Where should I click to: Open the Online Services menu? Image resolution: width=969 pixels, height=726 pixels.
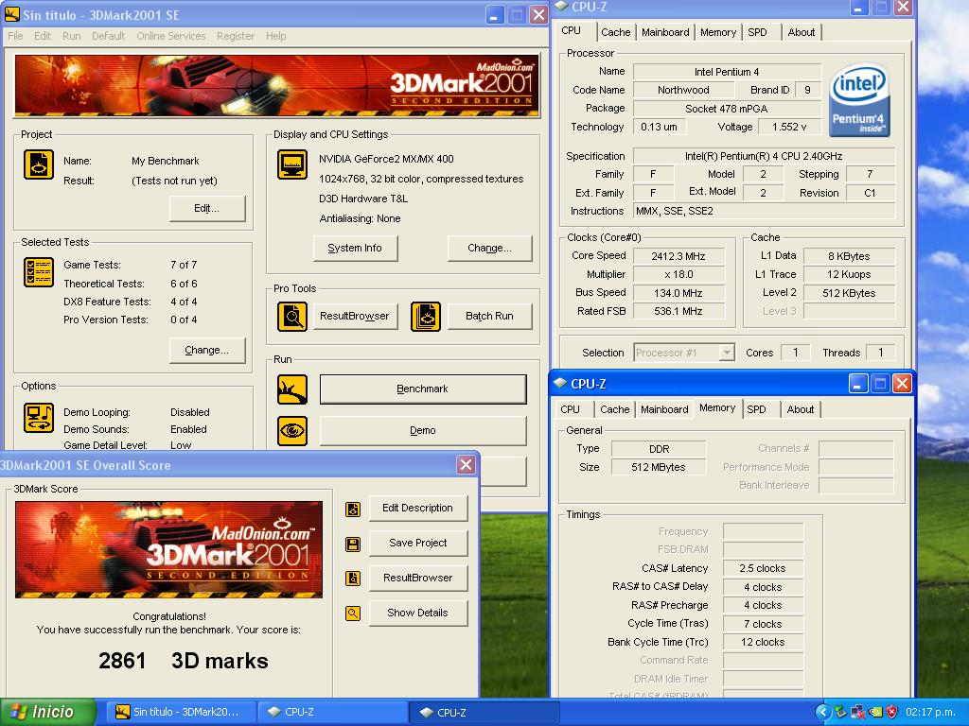click(171, 36)
